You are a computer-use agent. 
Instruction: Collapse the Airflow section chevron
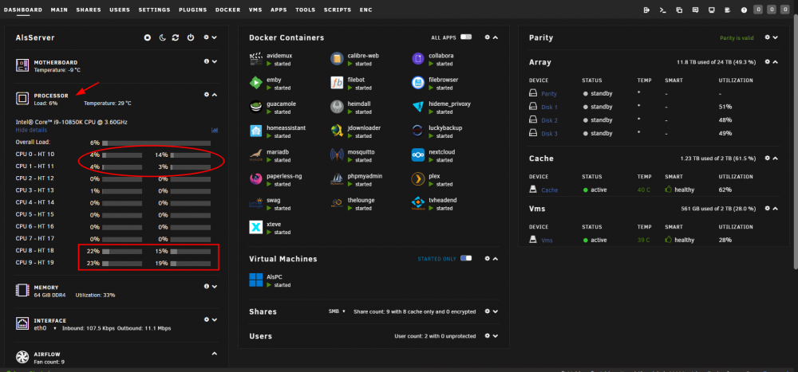tap(214, 353)
